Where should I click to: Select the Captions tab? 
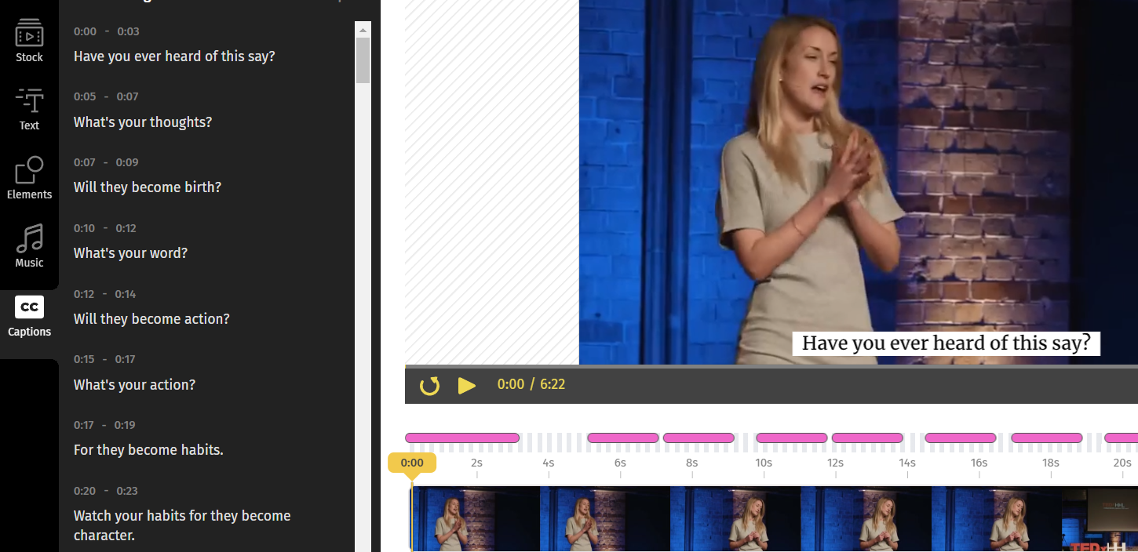(x=29, y=317)
